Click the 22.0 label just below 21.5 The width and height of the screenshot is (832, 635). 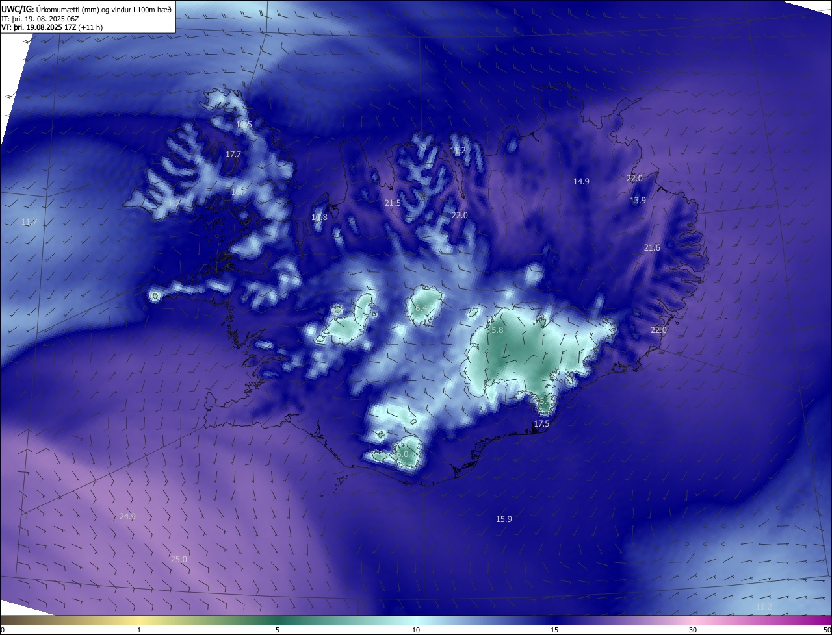tap(460, 216)
